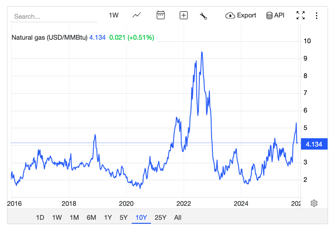Open the chart type line icon
The width and height of the screenshot is (335, 232).
click(x=137, y=15)
